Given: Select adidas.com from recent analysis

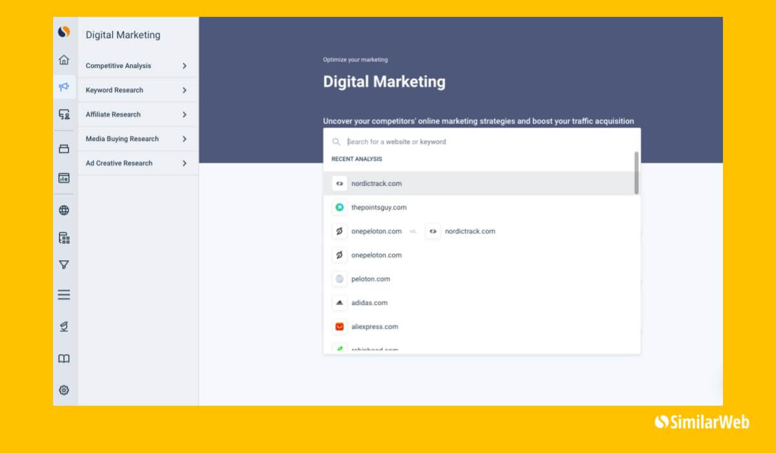Looking at the screenshot, I should [x=479, y=302].
